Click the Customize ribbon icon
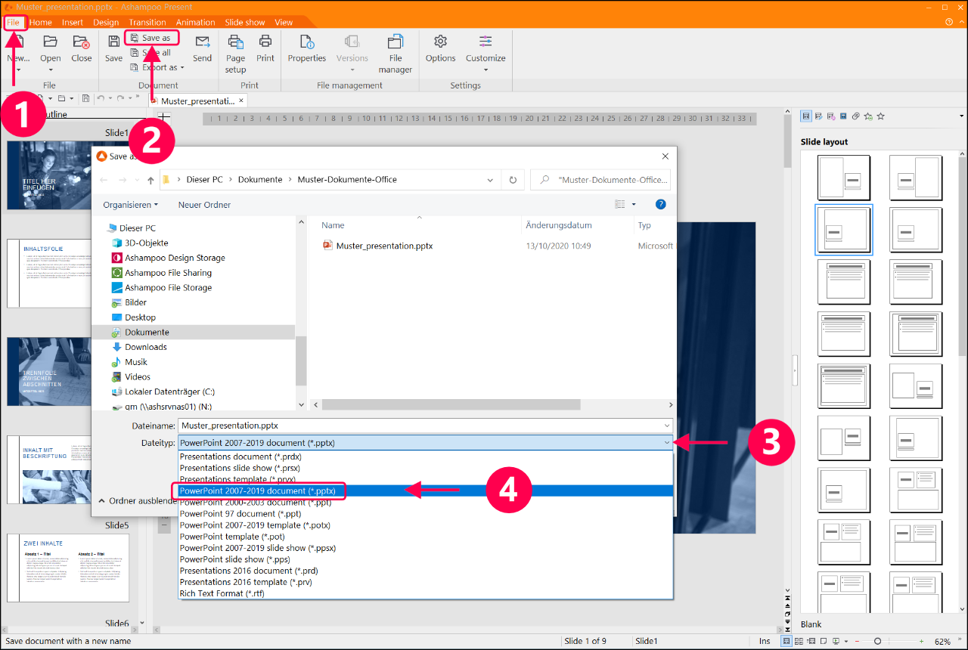This screenshot has height=650, width=968. [x=486, y=42]
